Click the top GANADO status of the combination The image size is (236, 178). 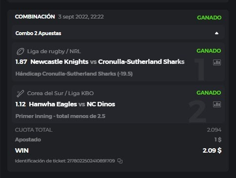209,18
